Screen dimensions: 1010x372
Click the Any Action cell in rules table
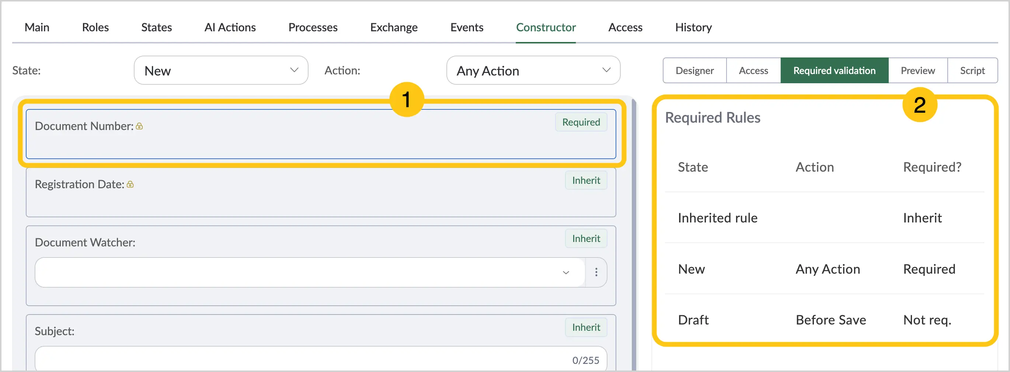click(828, 269)
